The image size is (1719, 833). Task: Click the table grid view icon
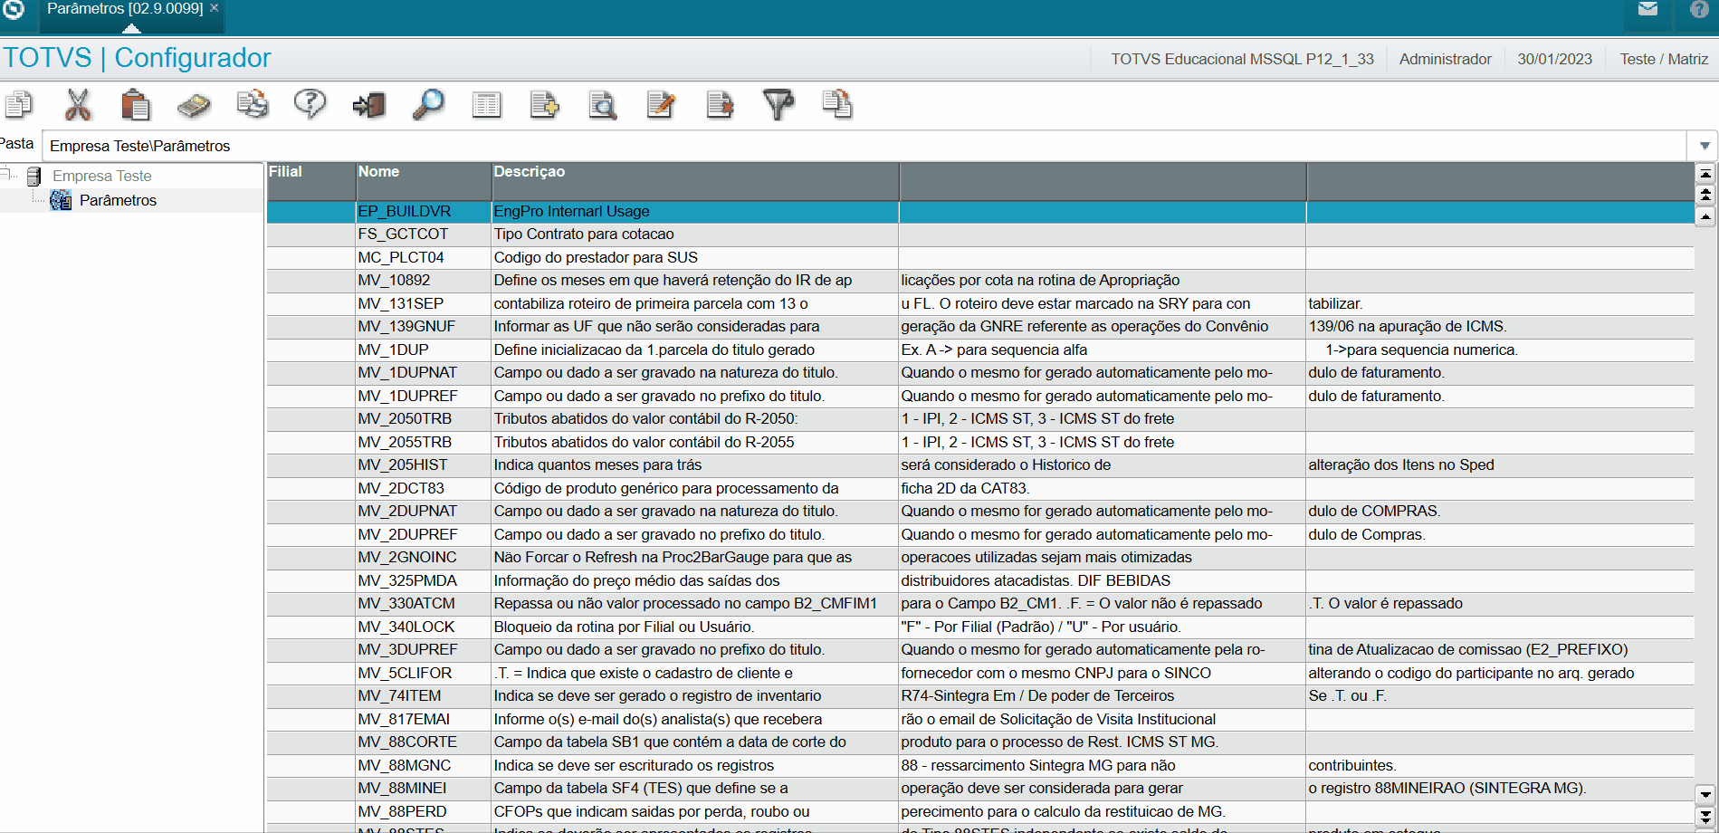(x=486, y=105)
